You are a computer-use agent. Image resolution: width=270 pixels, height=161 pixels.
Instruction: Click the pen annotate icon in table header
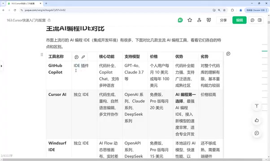click(83, 57)
